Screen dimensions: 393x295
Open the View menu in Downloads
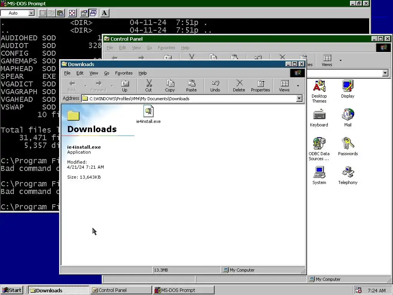point(94,73)
